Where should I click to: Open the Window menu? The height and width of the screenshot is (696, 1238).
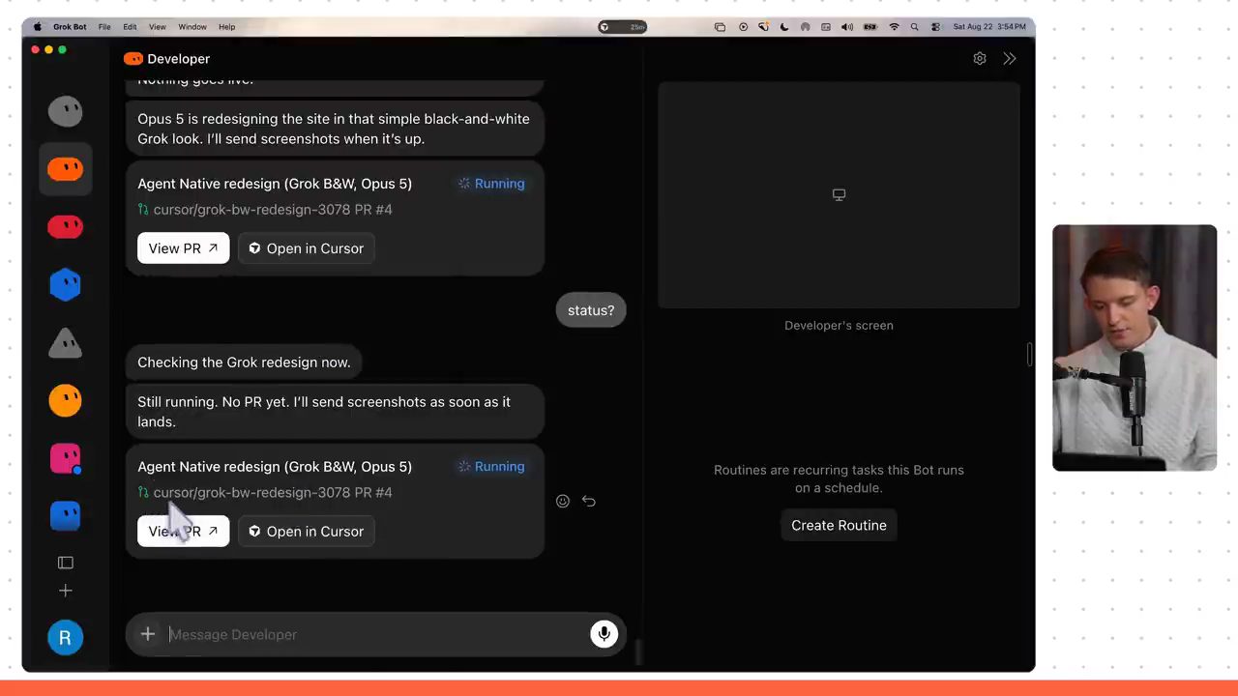click(x=192, y=27)
